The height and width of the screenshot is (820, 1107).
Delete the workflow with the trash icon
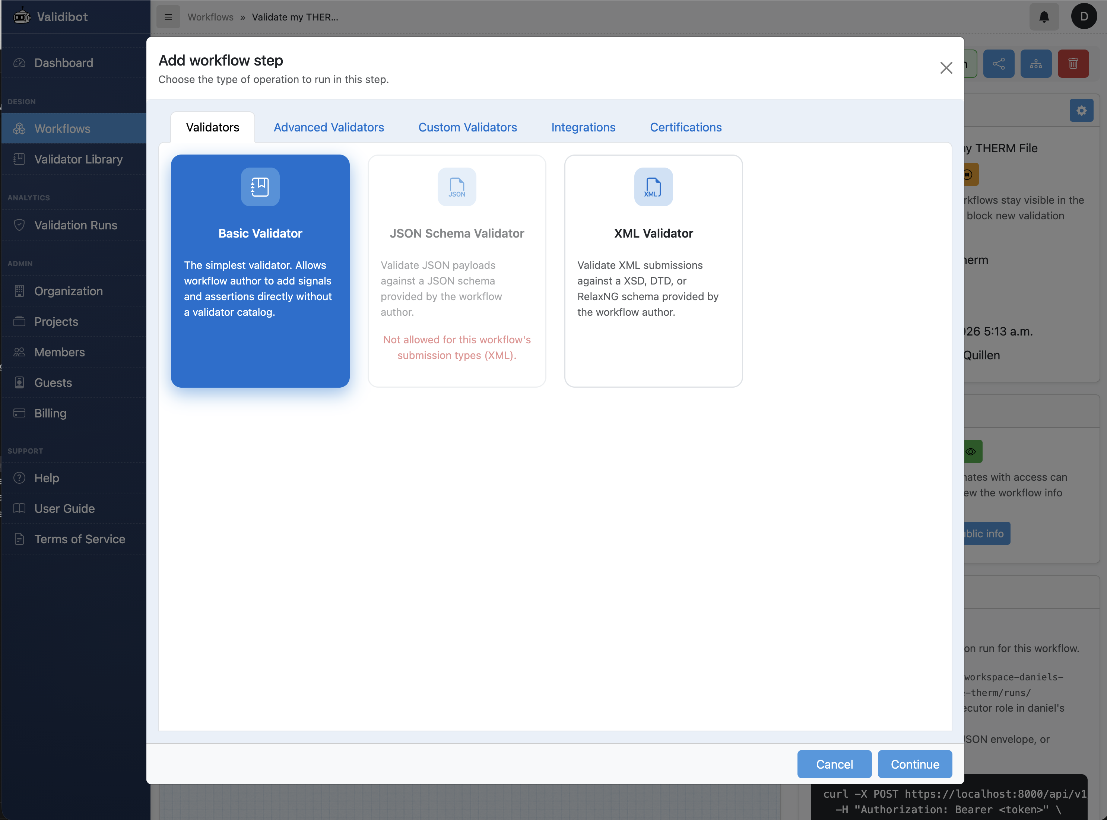click(1073, 64)
